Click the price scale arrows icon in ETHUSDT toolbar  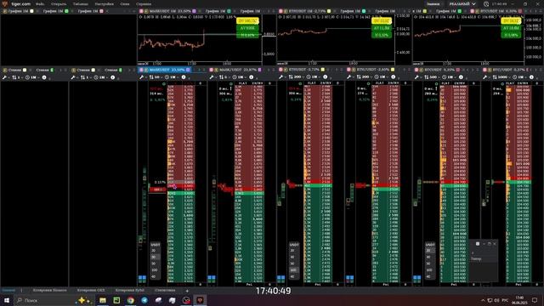[291, 77]
